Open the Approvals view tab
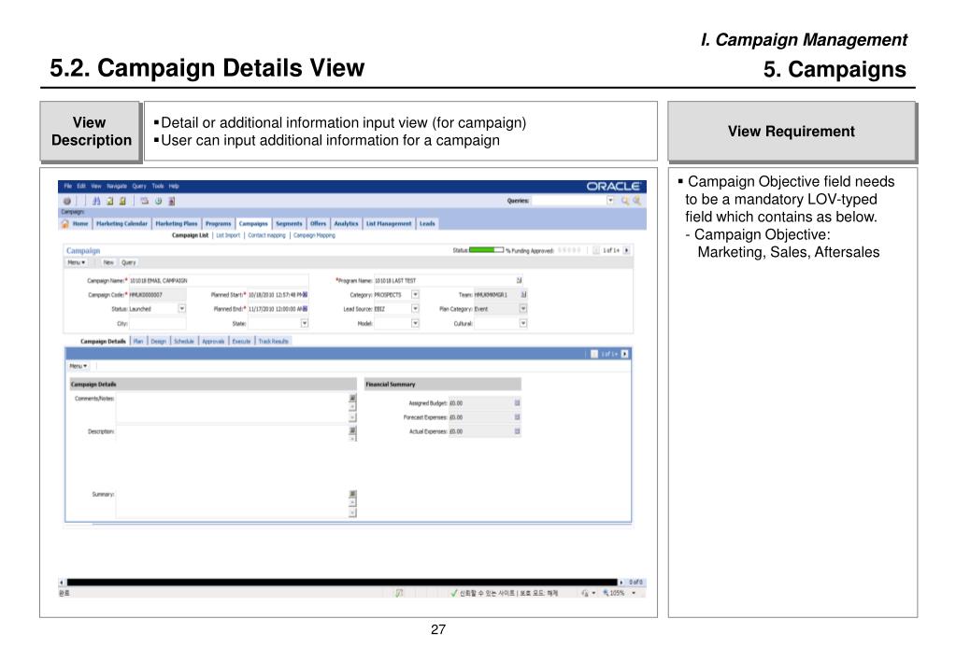This screenshot has height=661, width=956. [213, 341]
